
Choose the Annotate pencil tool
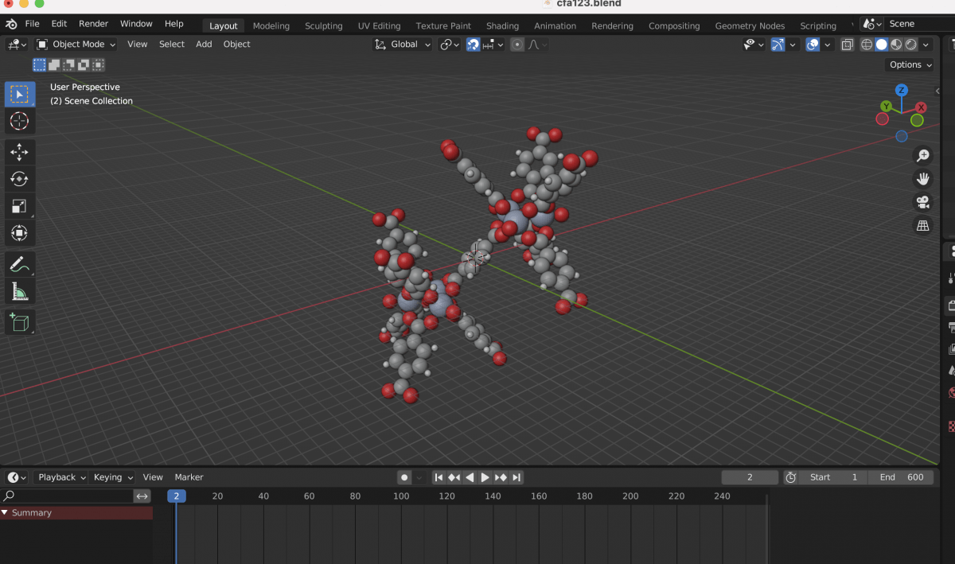[20, 264]
